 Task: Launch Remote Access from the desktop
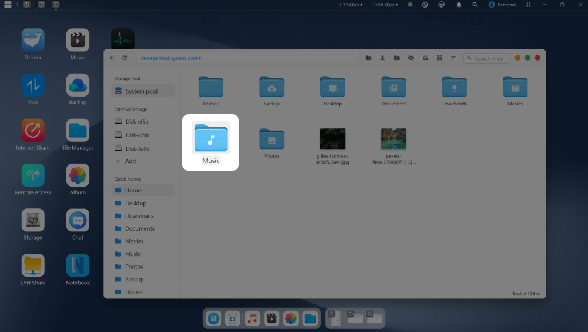[x=33, y=175]
